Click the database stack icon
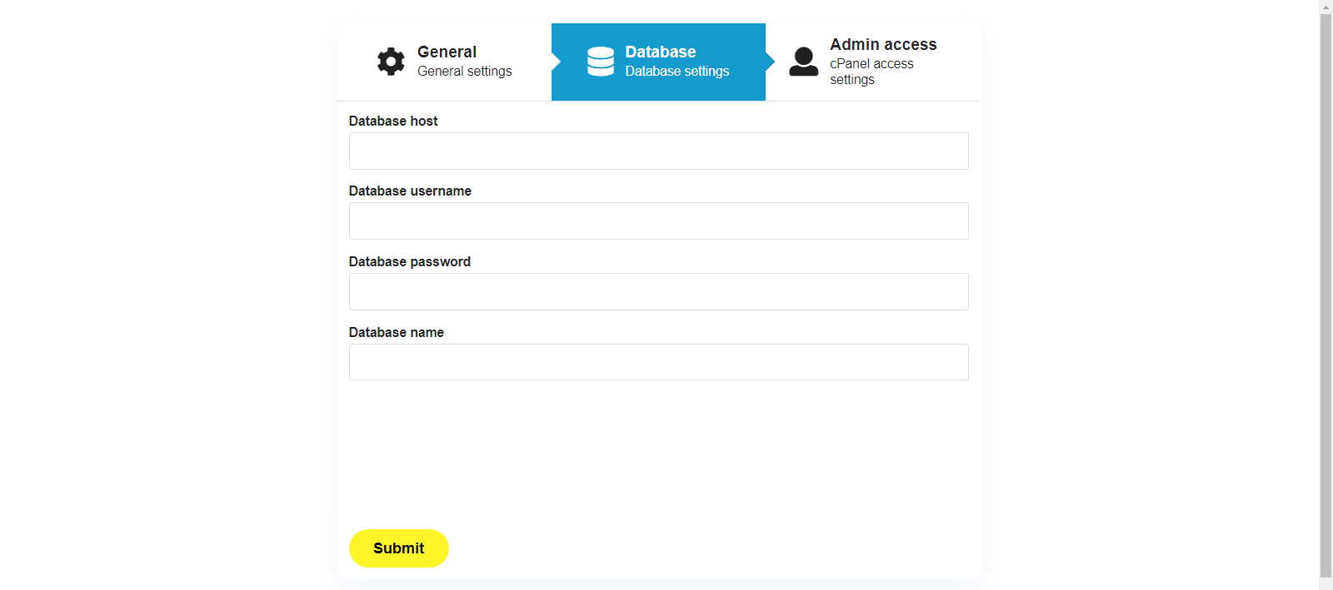Viewport: 1333px width, 590px height. point(600,62)
